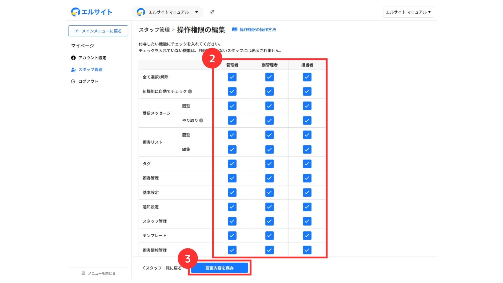
Task: Click the エルサイト logo at top left
Action: point(91,12)
